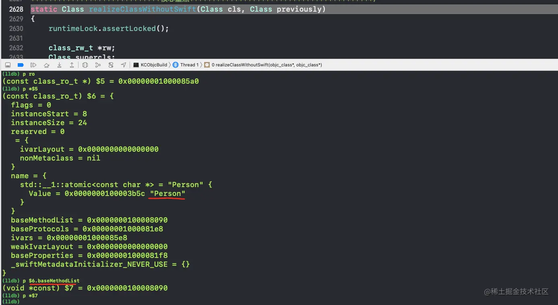Step into the current function
The width and height of the screenshot is (558, 305).
[x=59, y=65]
